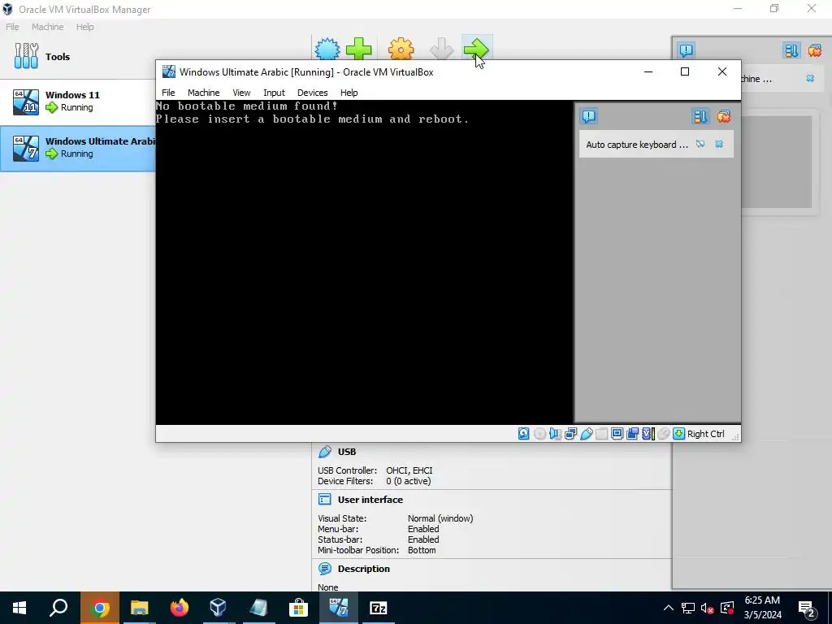The width and height of the screenshot is (832, 624).
Task: Open taskbar Search magnifier
Action: [x=58, y=608]
